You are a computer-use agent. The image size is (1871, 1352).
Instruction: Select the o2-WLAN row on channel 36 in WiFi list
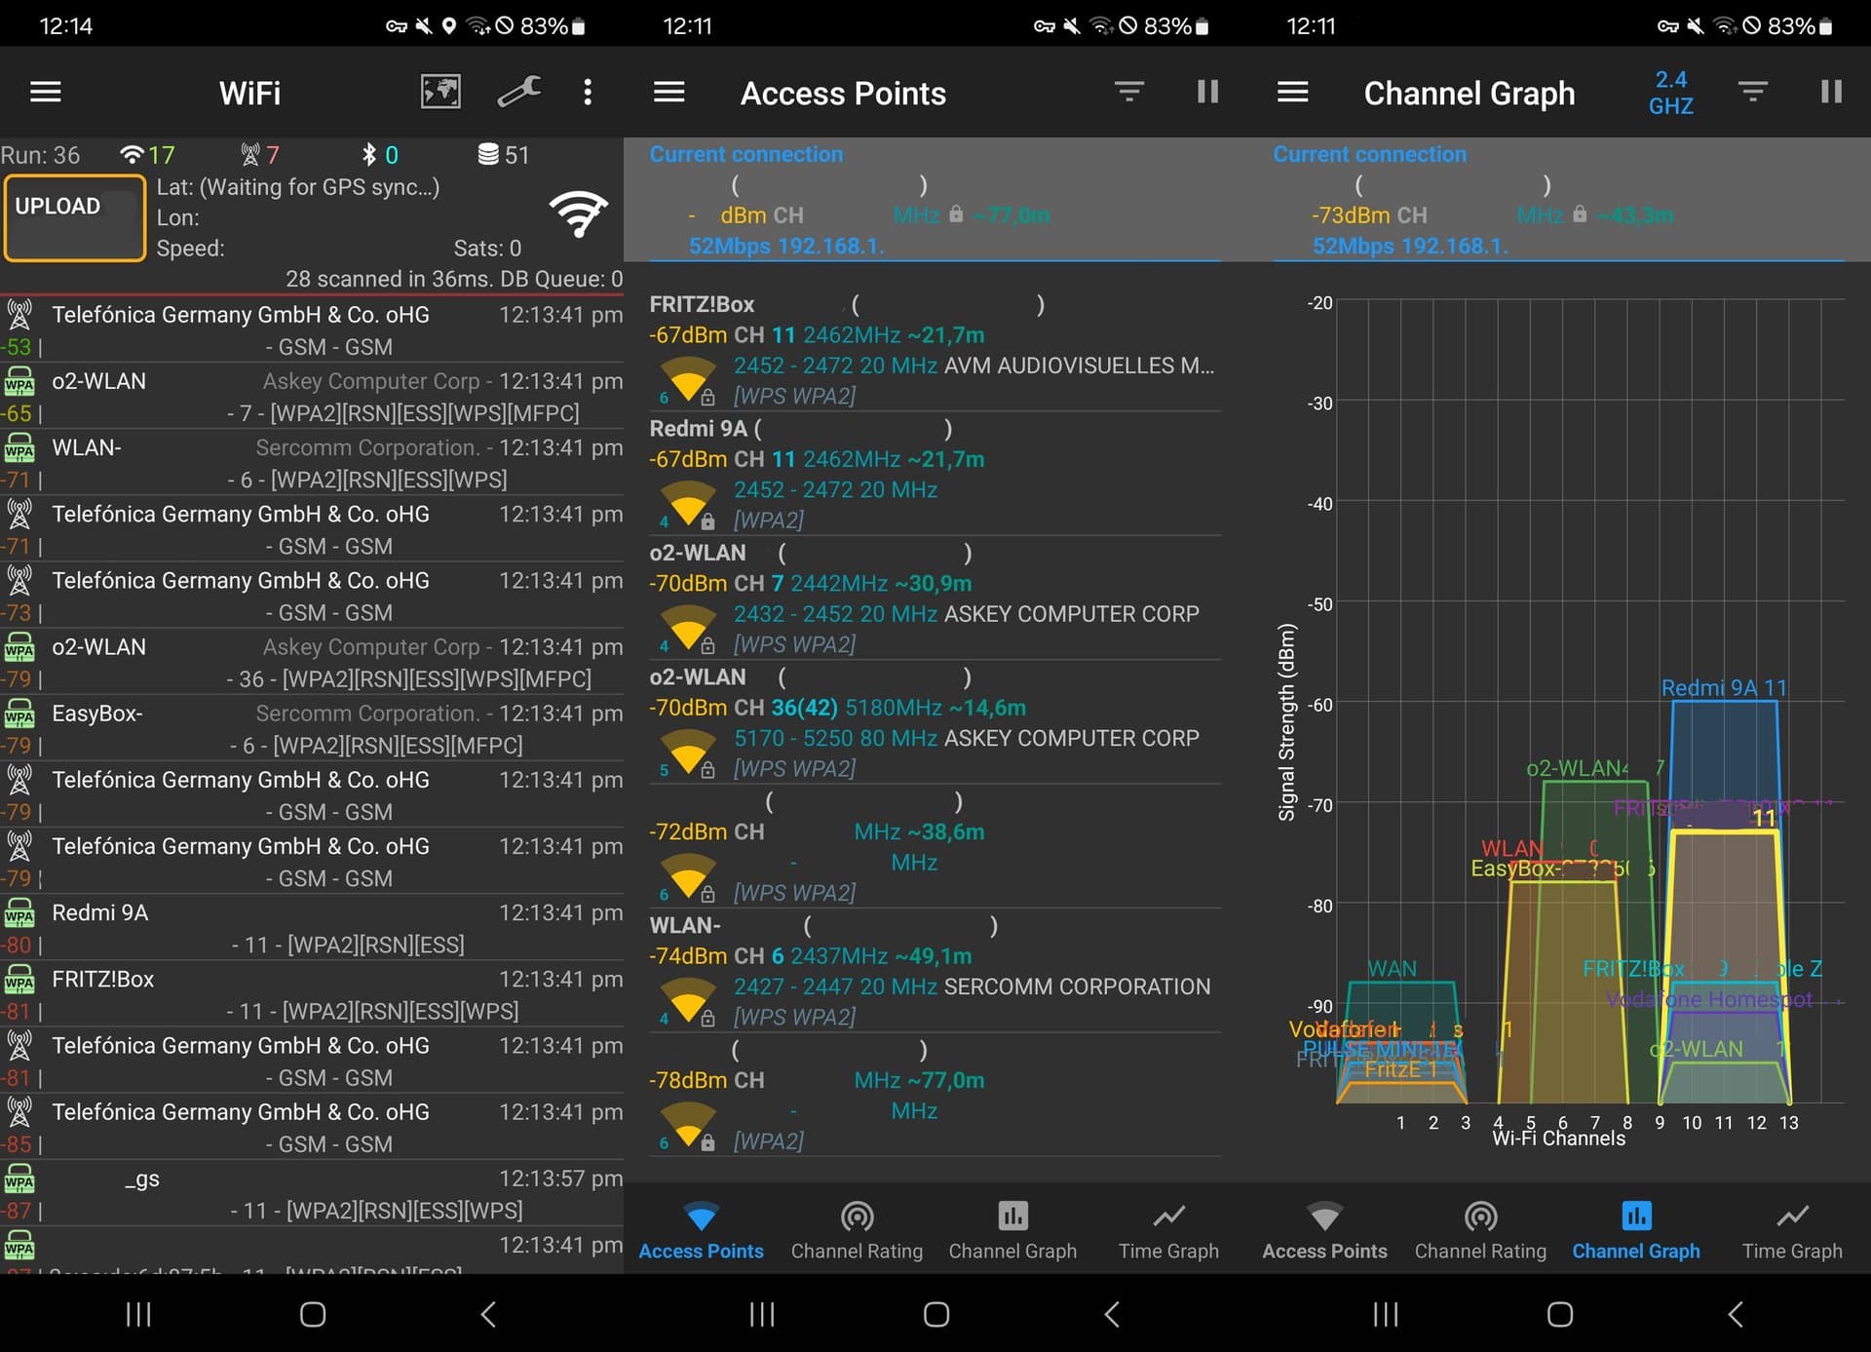click(x=312, y=662)
